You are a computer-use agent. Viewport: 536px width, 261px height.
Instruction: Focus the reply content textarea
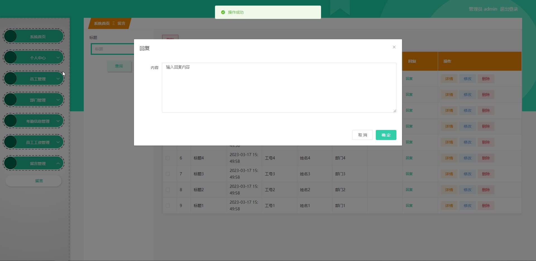tap(279, 88)
